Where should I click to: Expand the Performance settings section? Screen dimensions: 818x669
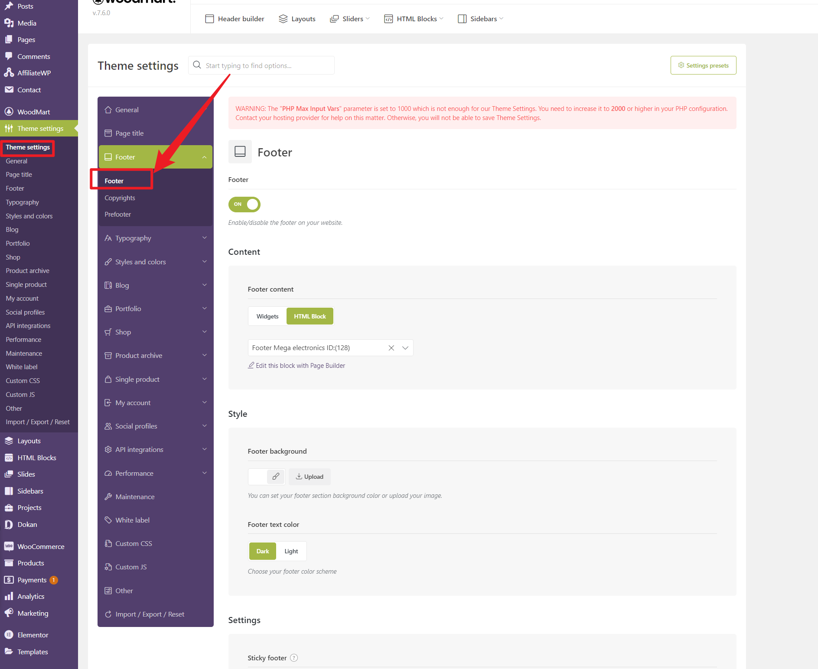(x=156, y=473)
